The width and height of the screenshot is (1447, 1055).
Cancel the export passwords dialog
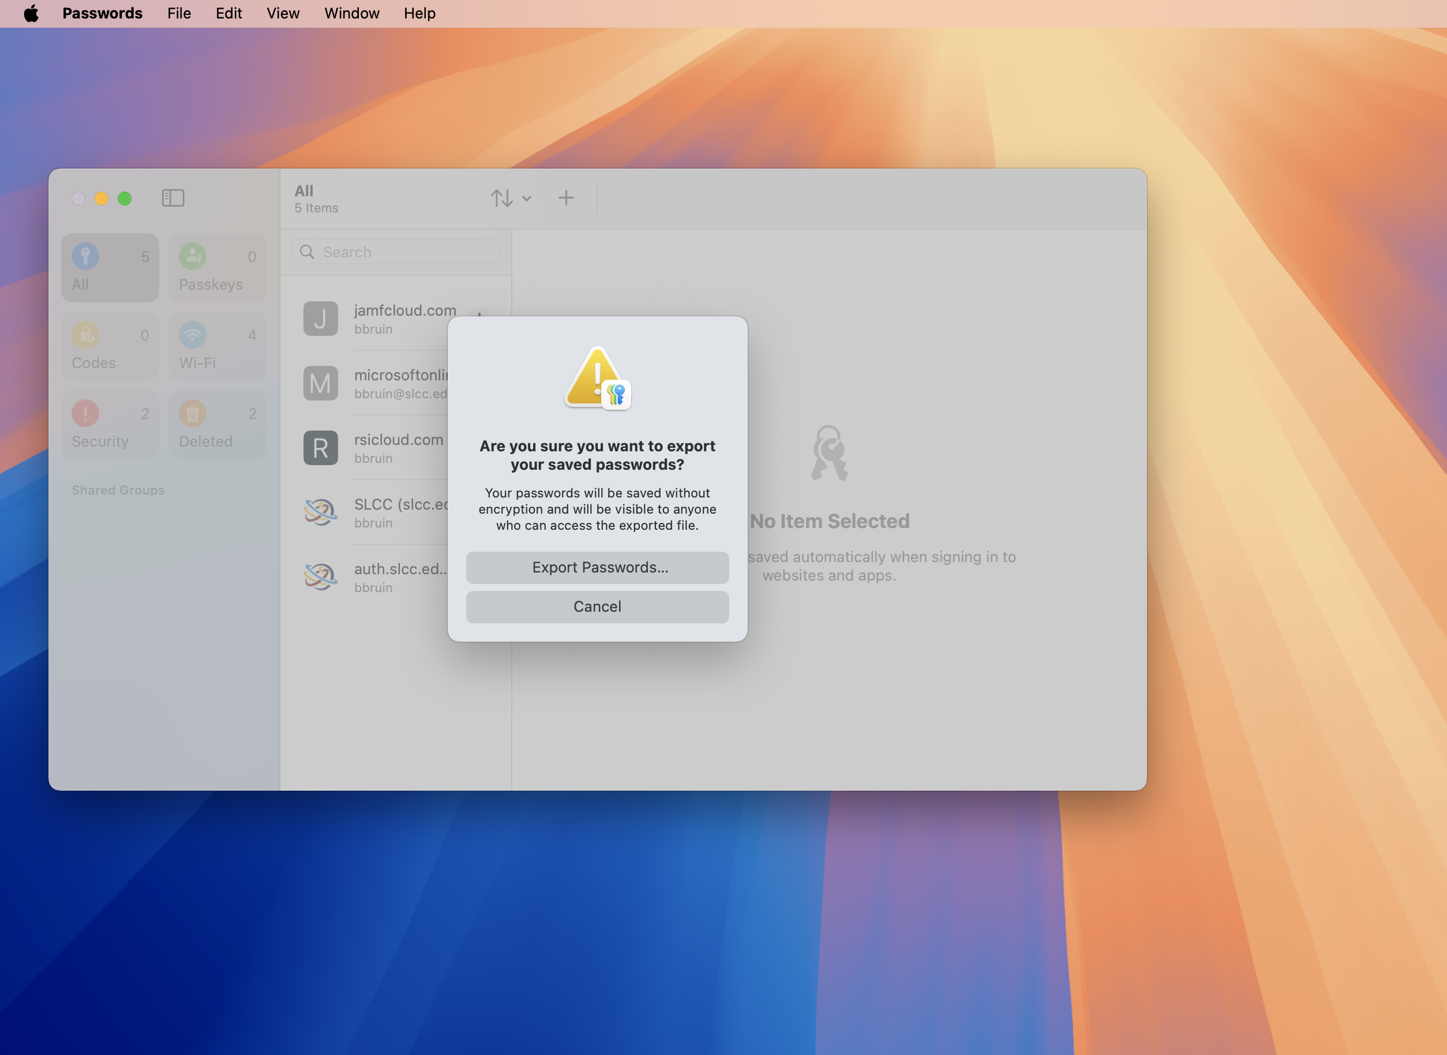(597, 606)
